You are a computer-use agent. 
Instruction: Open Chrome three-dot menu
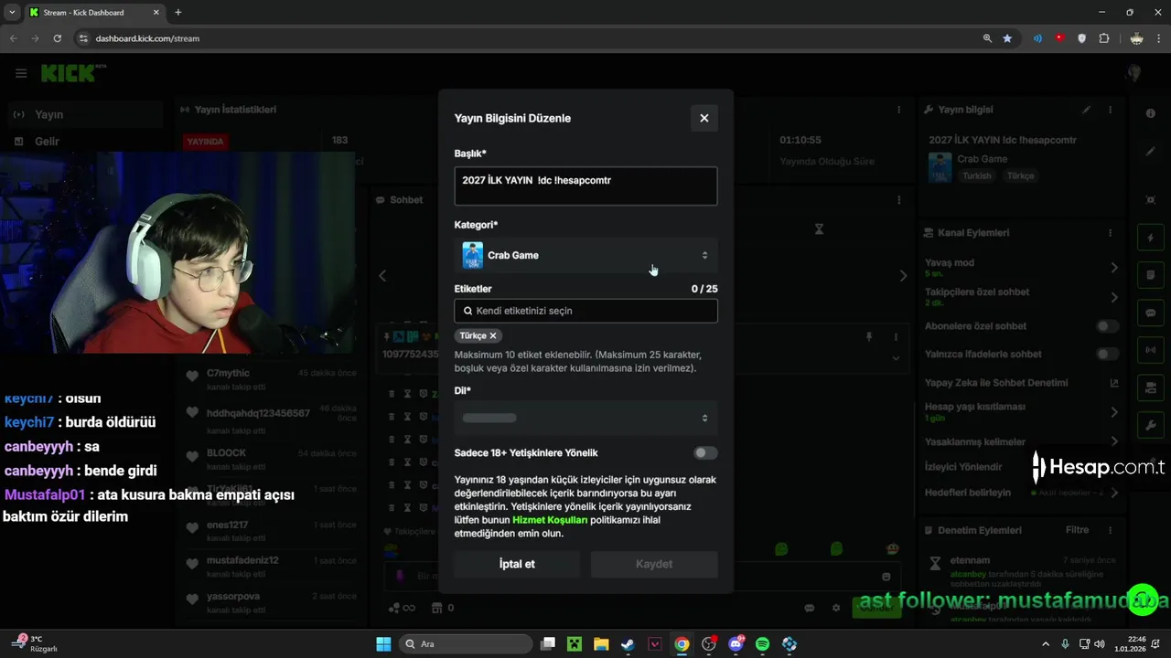[x=1158, y=38]
